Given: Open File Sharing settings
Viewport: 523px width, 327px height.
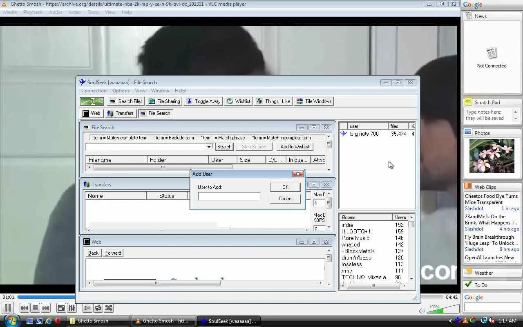Looking at the screenshot, I should 164,101.
